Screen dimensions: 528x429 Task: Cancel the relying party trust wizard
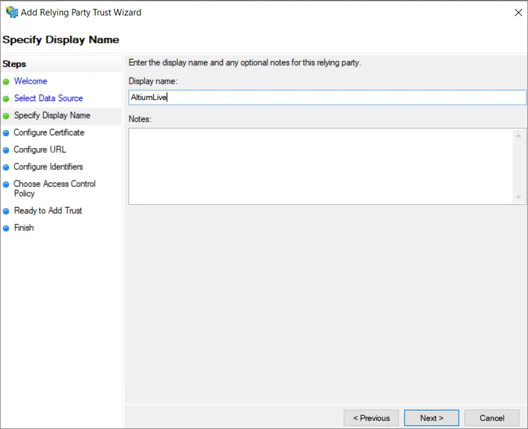(x=492, y=418)
